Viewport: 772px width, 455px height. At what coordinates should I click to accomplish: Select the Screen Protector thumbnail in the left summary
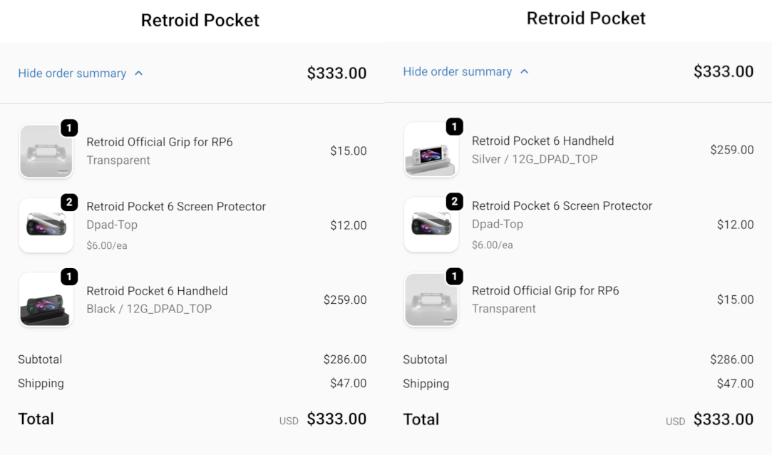click(x=46, y=225)
